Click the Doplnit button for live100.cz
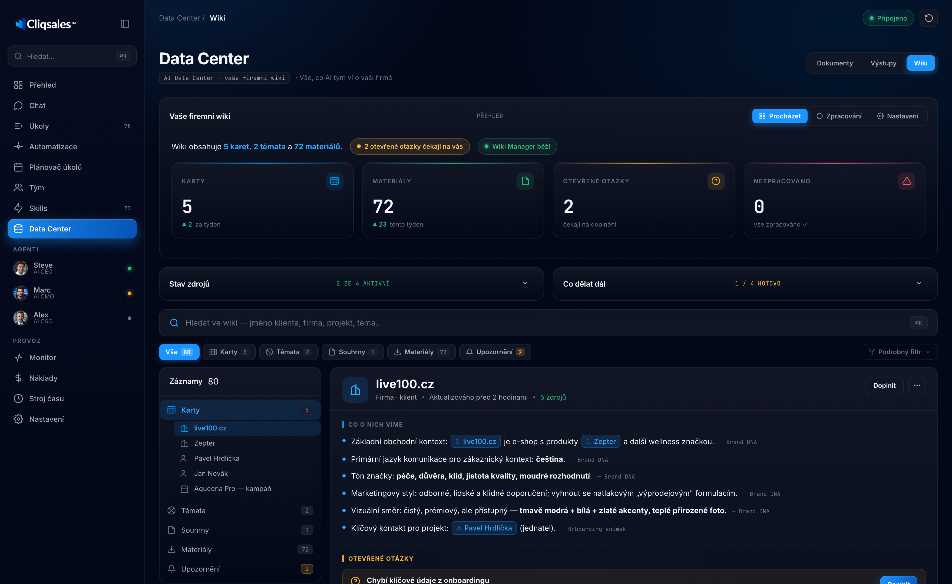This screenshot has width=952, height=584. click(884, 386)
